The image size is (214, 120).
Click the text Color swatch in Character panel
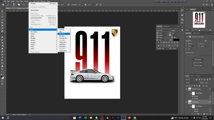176,40
